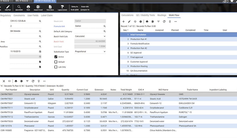Switch to the Routings tab
The width and height of the screenshot is (237, 138).
click(x=162, y=15)
